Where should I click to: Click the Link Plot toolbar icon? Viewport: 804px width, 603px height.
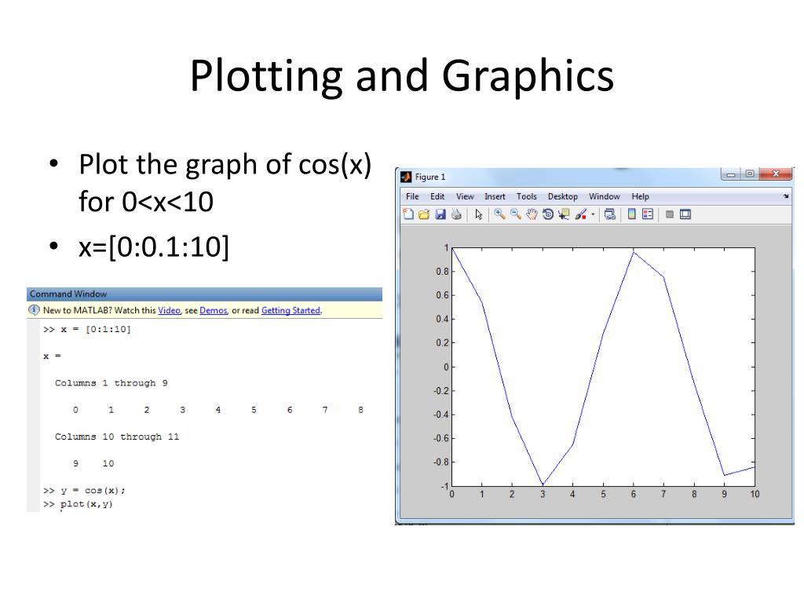[609, 214]
